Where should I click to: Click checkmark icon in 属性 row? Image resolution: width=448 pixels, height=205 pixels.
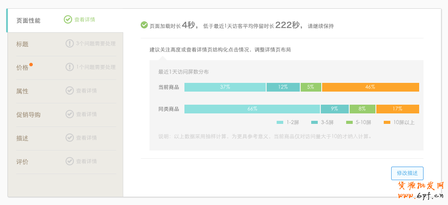tap(69, 91)
